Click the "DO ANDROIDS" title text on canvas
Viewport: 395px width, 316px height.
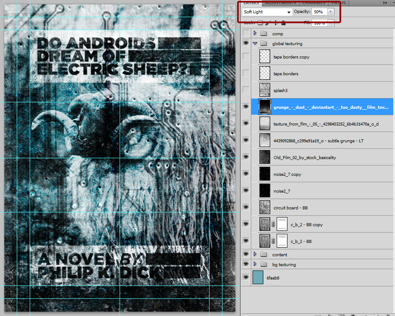96,43
